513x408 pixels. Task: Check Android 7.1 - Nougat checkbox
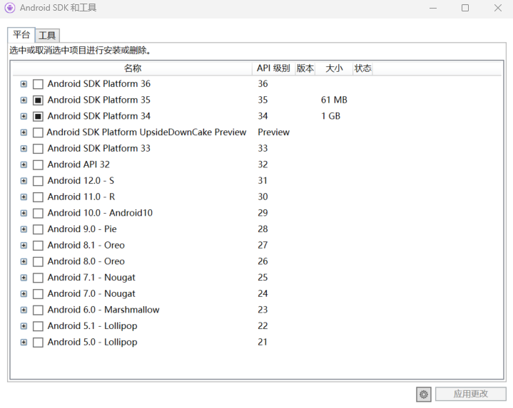(38, 278)
